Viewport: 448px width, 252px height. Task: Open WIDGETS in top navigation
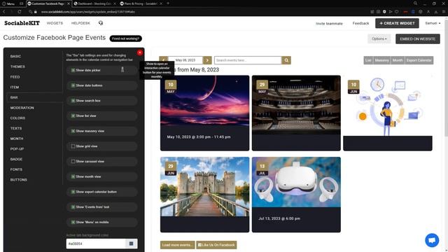pos(55,23)
